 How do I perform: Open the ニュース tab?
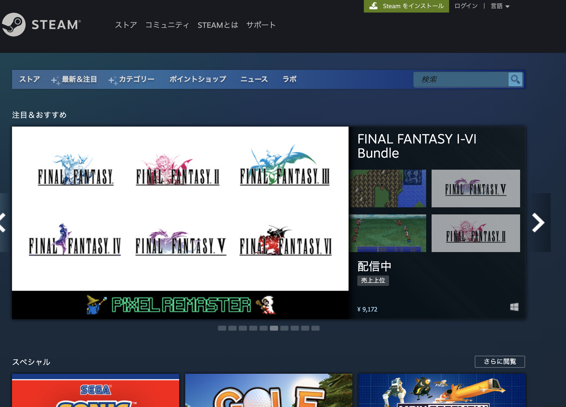[x=254, y=79]
